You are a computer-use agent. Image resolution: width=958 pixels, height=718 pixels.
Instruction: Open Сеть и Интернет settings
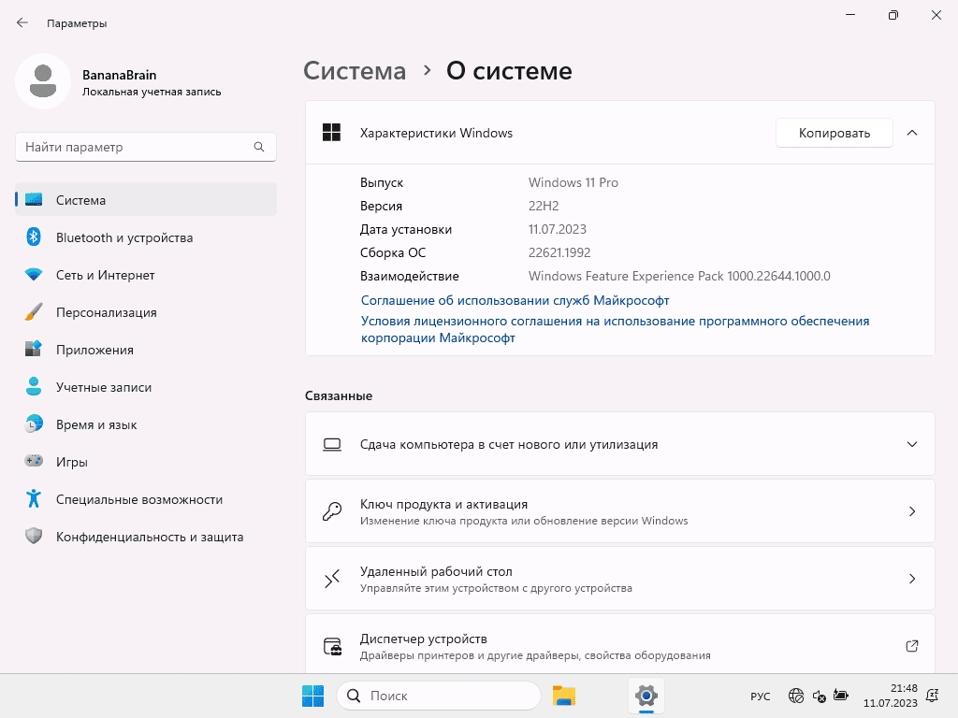146,275
